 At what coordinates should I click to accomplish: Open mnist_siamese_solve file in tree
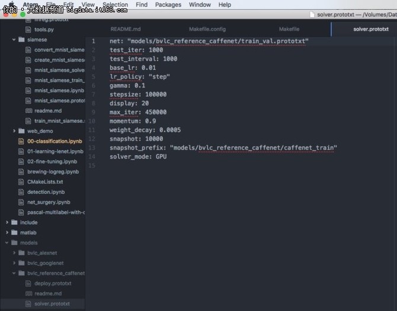(x=59, y=70)
